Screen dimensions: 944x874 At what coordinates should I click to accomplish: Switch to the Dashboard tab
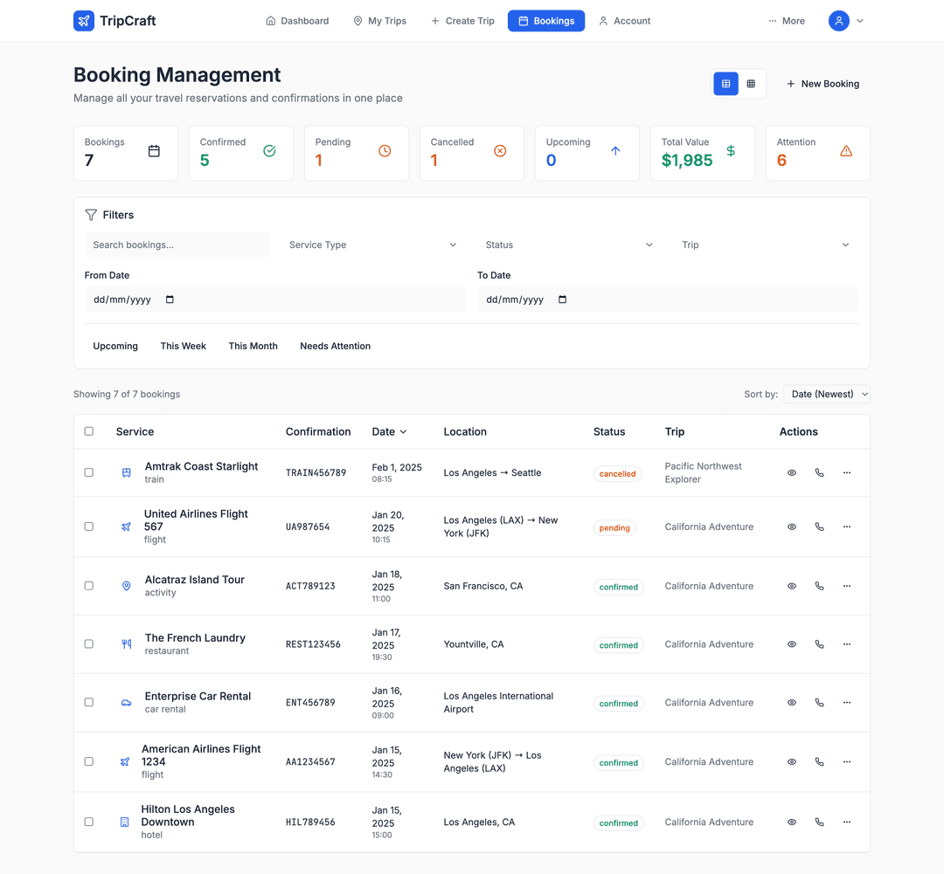click(297, 20)
